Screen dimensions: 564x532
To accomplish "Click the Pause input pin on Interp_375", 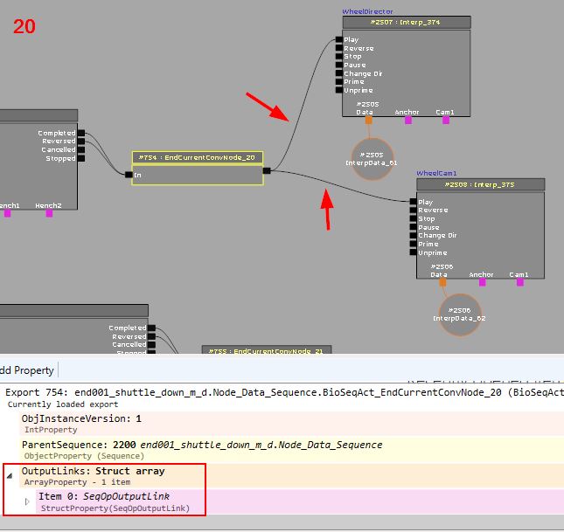I will point(414,227).
